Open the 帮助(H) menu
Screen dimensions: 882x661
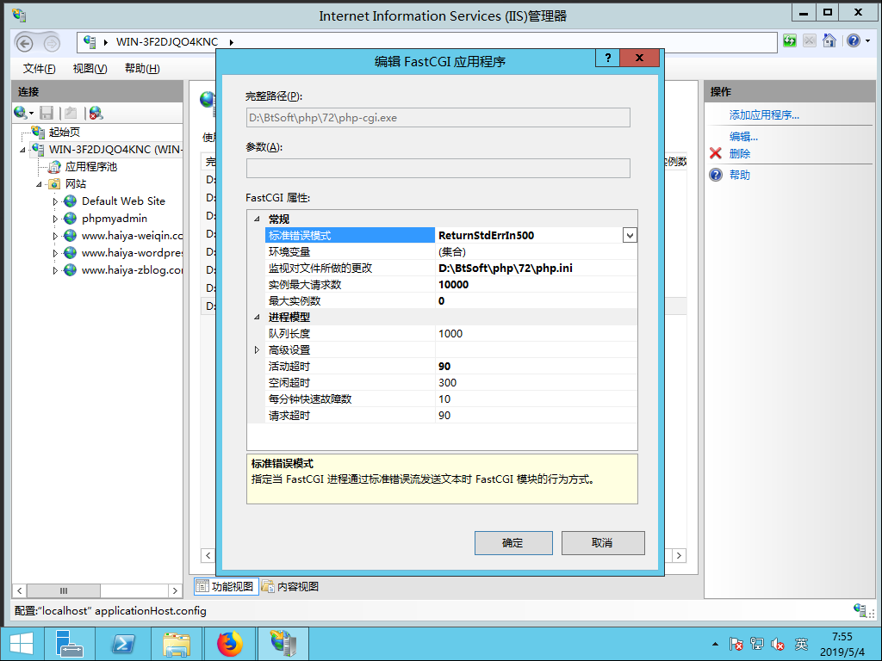[142, 69]
